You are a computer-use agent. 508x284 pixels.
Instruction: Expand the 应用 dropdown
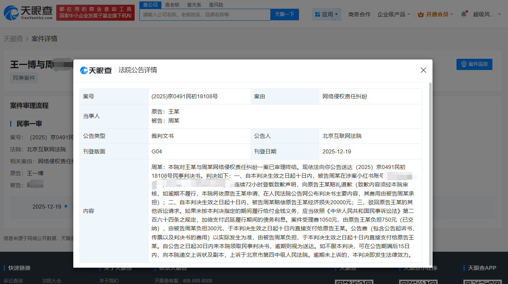click(x=327, y=13)
